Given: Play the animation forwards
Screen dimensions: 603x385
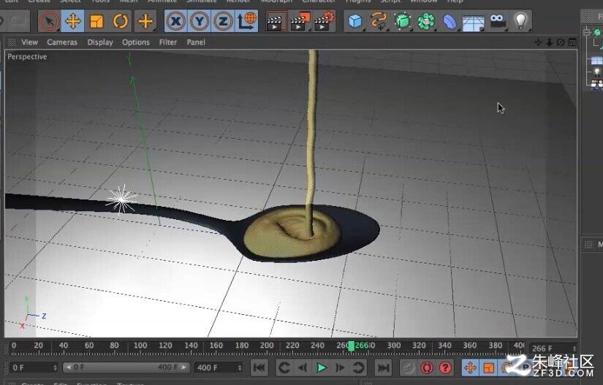Looking at the screenshot, I should 322,367.
